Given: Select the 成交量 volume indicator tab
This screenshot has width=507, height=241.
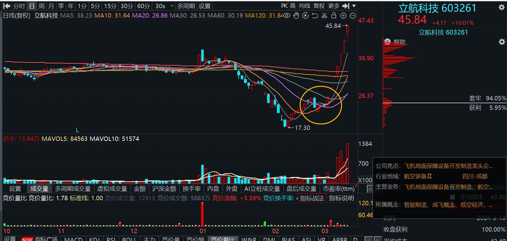Looking at the screenshot, I should (x=39, y=189).
